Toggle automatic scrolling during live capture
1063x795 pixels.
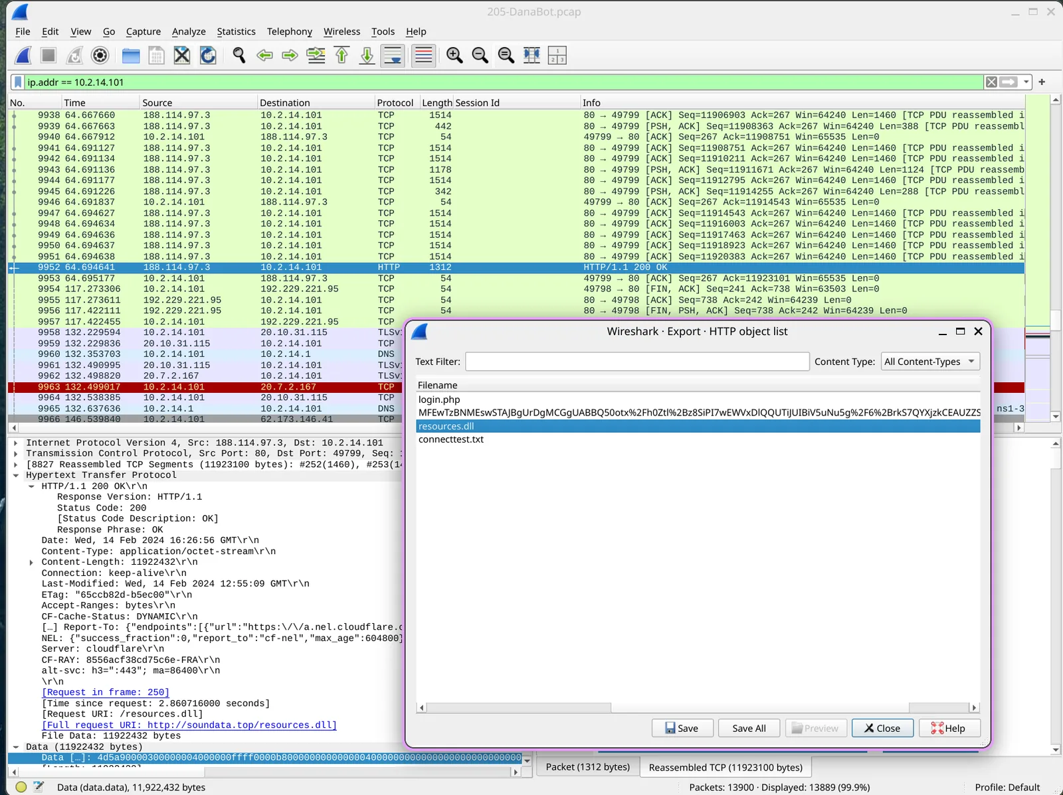[393, 56]
